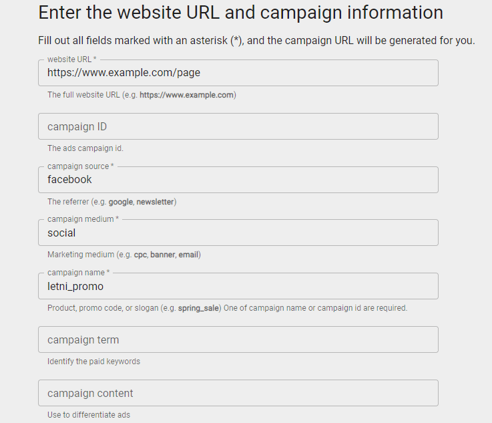This screenshot has height=423, width=492.
Task: Select the campaign medium field with social
Action: [x=238, y=233]
